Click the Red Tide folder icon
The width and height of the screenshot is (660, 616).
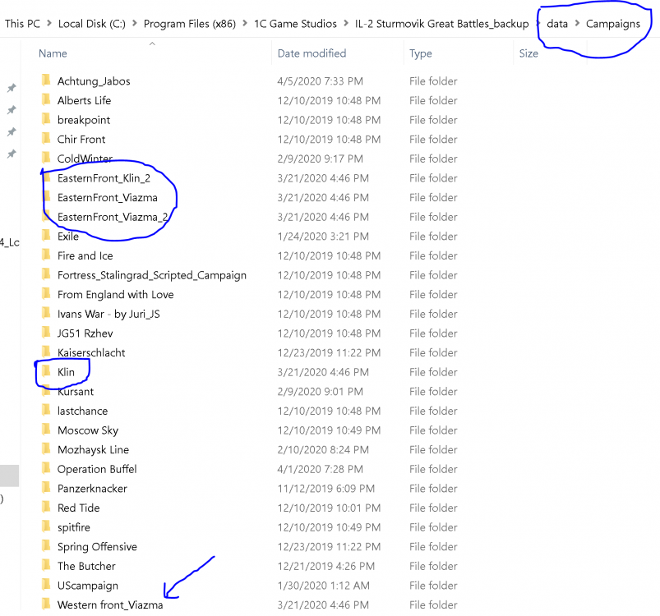point(46,507)
